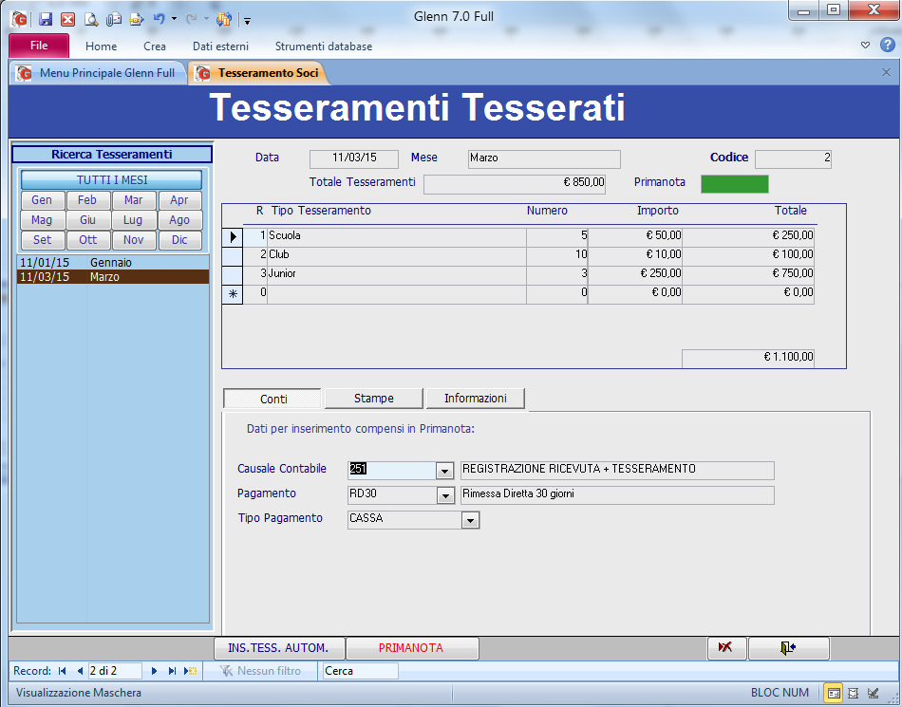
Task: Expand the Tipo Pagamento CASSA dropdown
Action: 471,521
